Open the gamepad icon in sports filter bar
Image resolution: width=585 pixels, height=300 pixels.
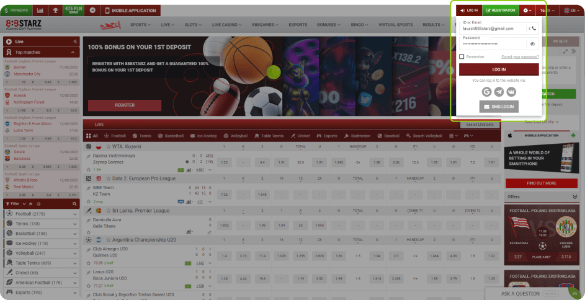pos(468,136)
